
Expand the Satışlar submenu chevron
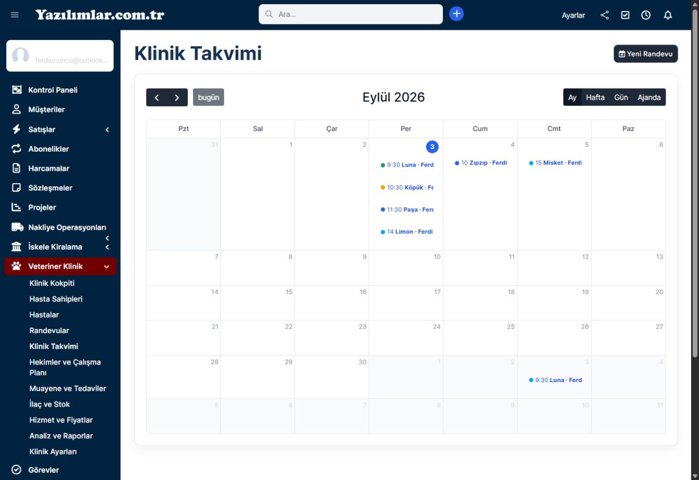point(107,129)
